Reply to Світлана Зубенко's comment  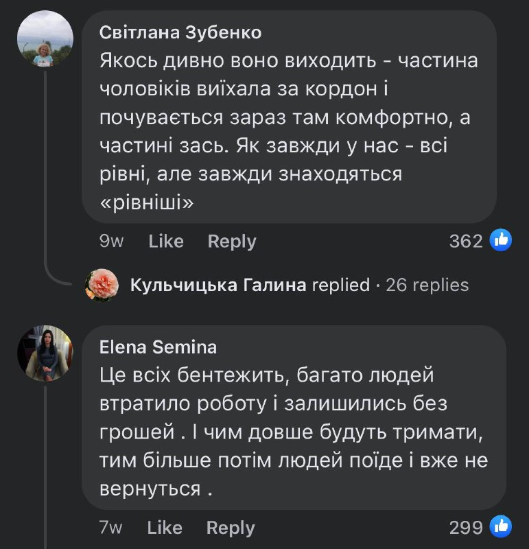[232, 242]
